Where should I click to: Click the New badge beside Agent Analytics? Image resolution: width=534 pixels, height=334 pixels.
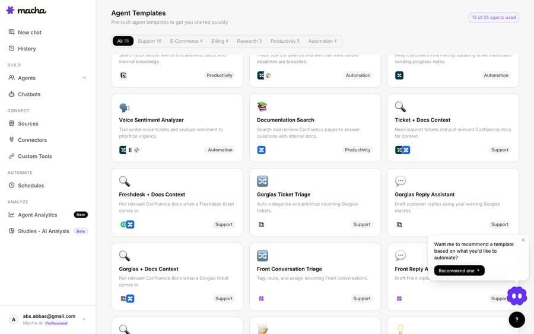pos(81,215)
